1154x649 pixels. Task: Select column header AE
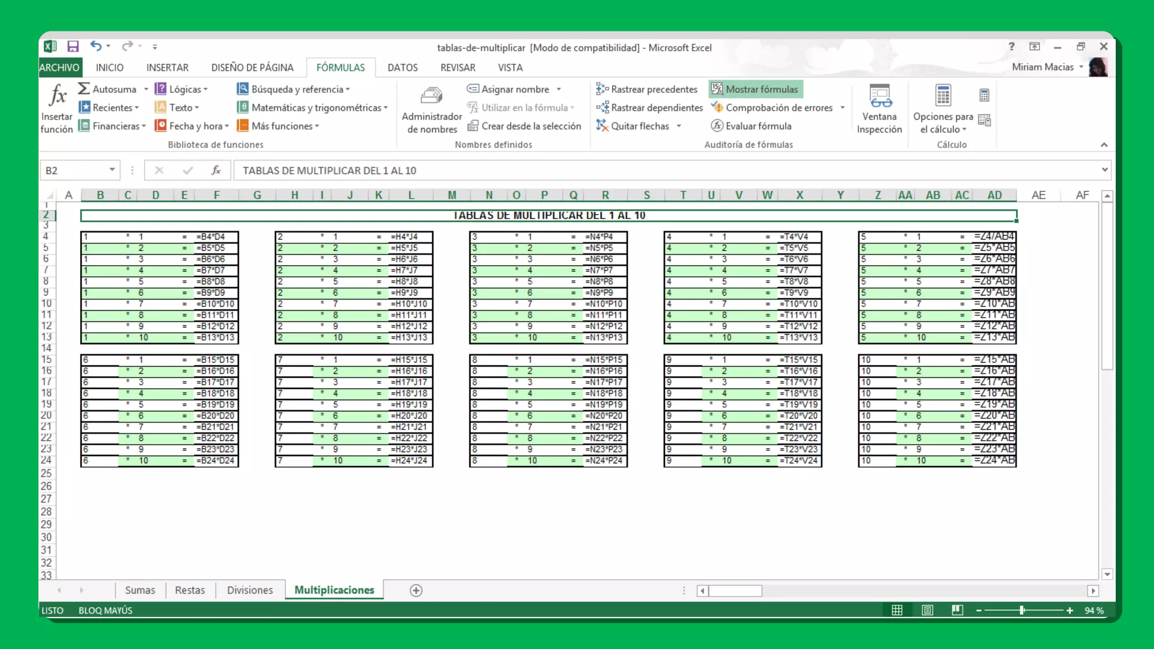pyautogui.click(x=1038, y=195)
